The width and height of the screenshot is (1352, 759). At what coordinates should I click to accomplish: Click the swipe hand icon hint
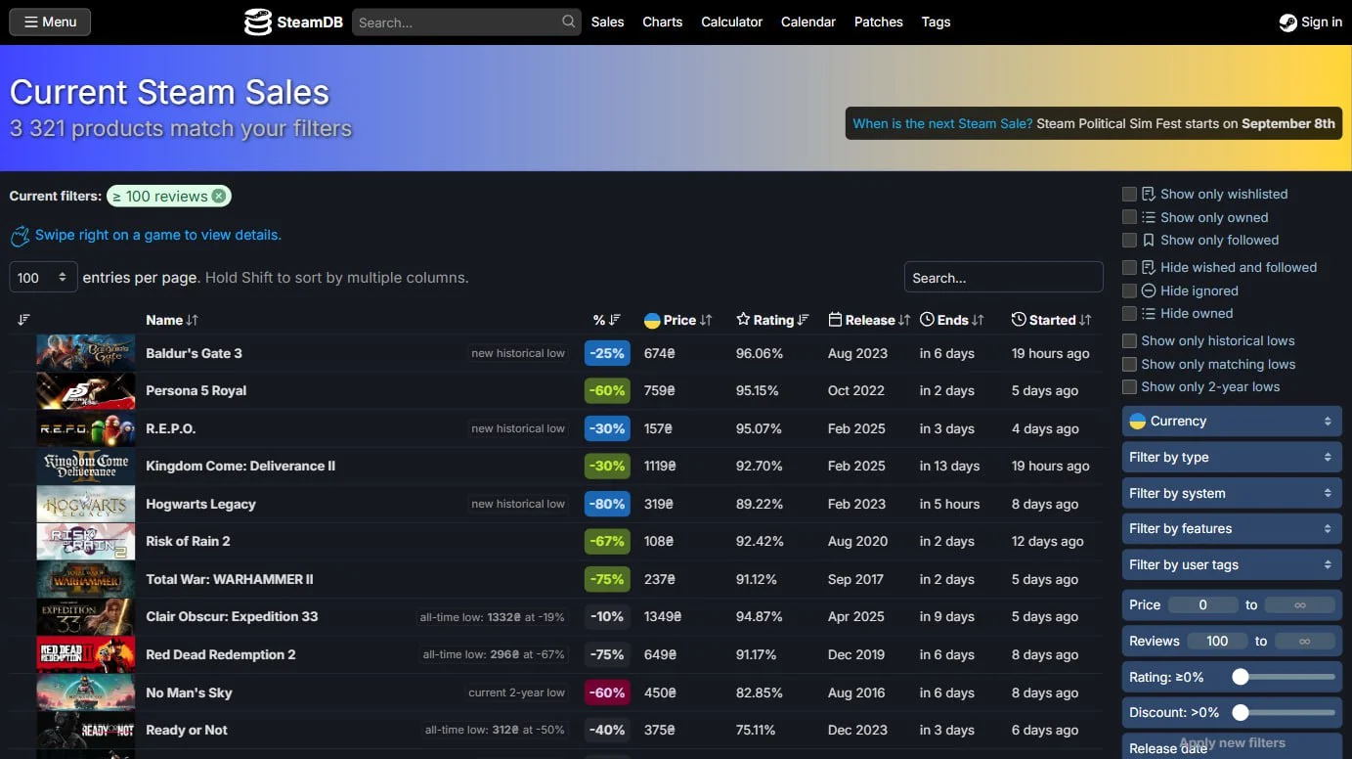click(20, 236)
